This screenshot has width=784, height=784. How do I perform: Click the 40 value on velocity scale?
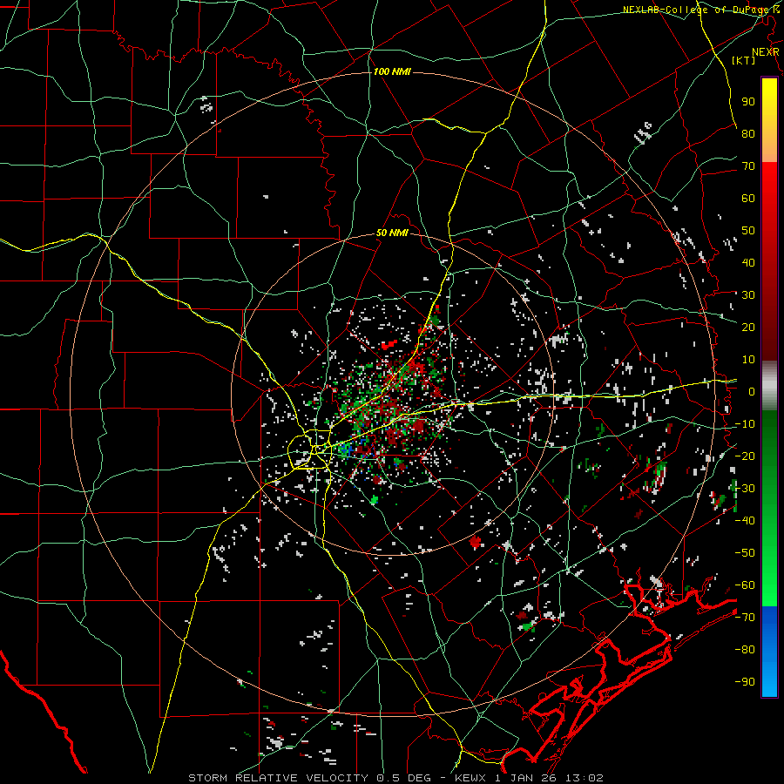pos(748,262)
